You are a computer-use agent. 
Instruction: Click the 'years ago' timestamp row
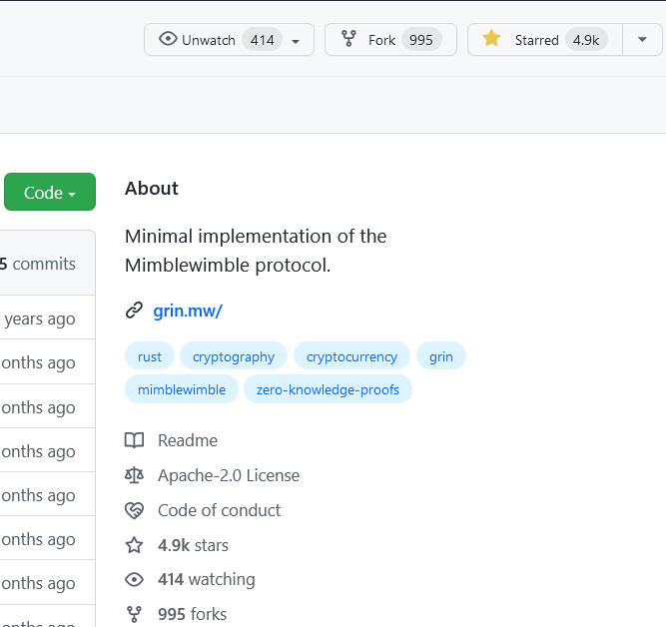point(40,318)
